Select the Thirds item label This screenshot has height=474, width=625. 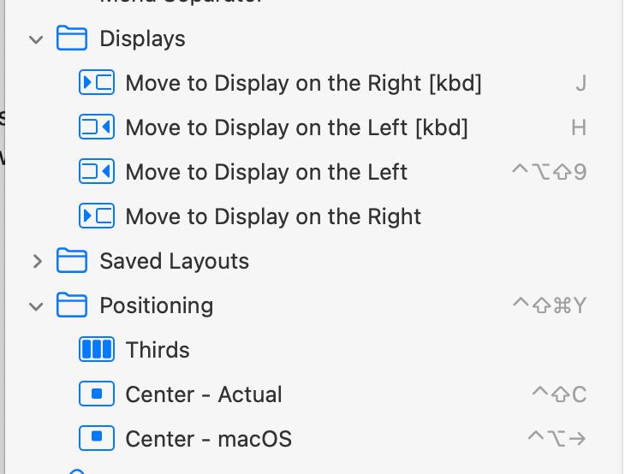(158, 350)
